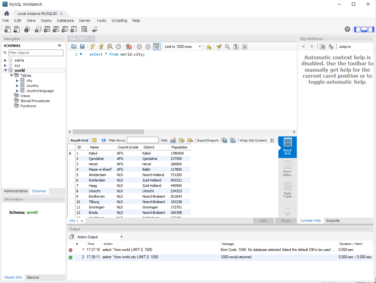The width and height of the screenshot is (376, 283).
Task: Open the Server menu
Action: click(85, 20)
